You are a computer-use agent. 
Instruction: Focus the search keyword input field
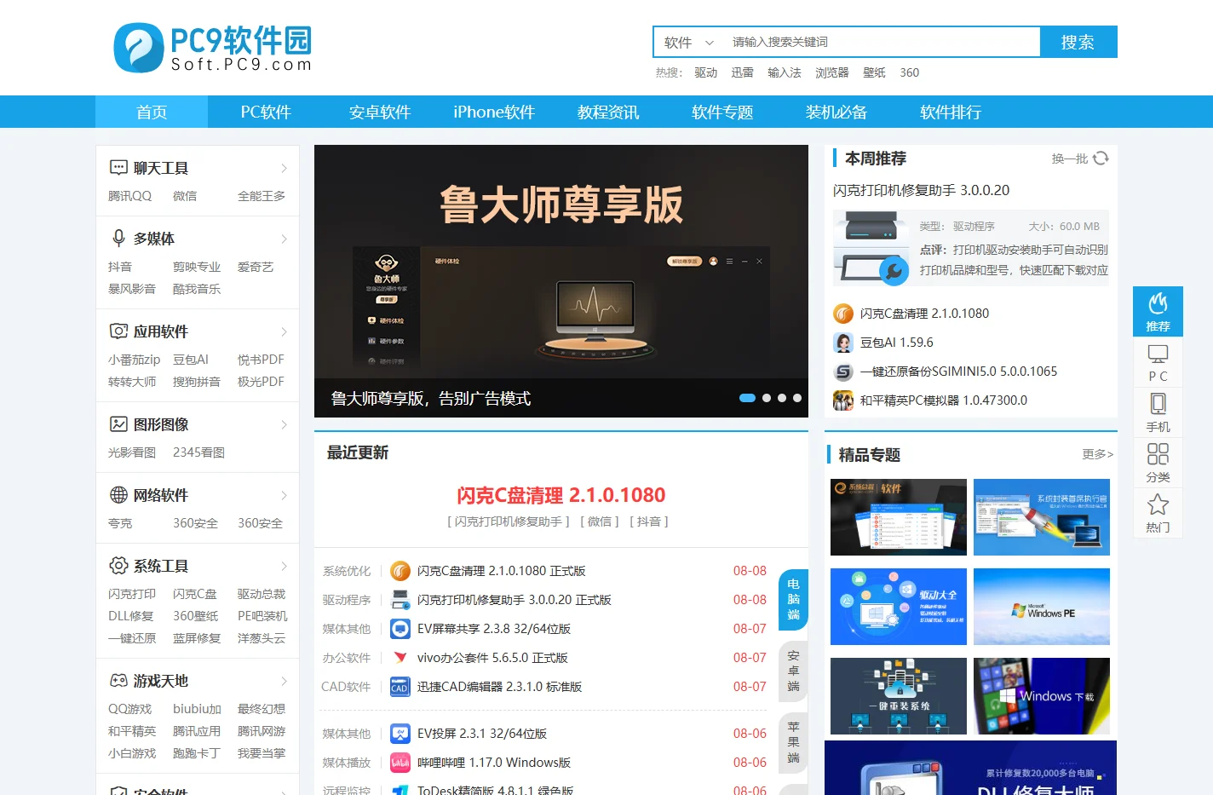click(x=882, y=42)
